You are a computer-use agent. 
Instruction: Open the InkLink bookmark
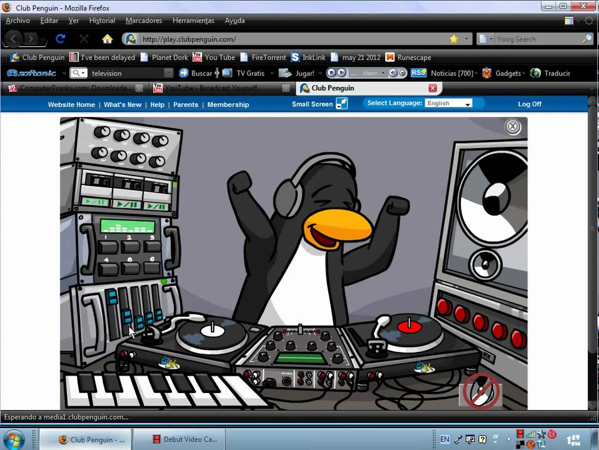pyautogui.click(x=308, y=57)
